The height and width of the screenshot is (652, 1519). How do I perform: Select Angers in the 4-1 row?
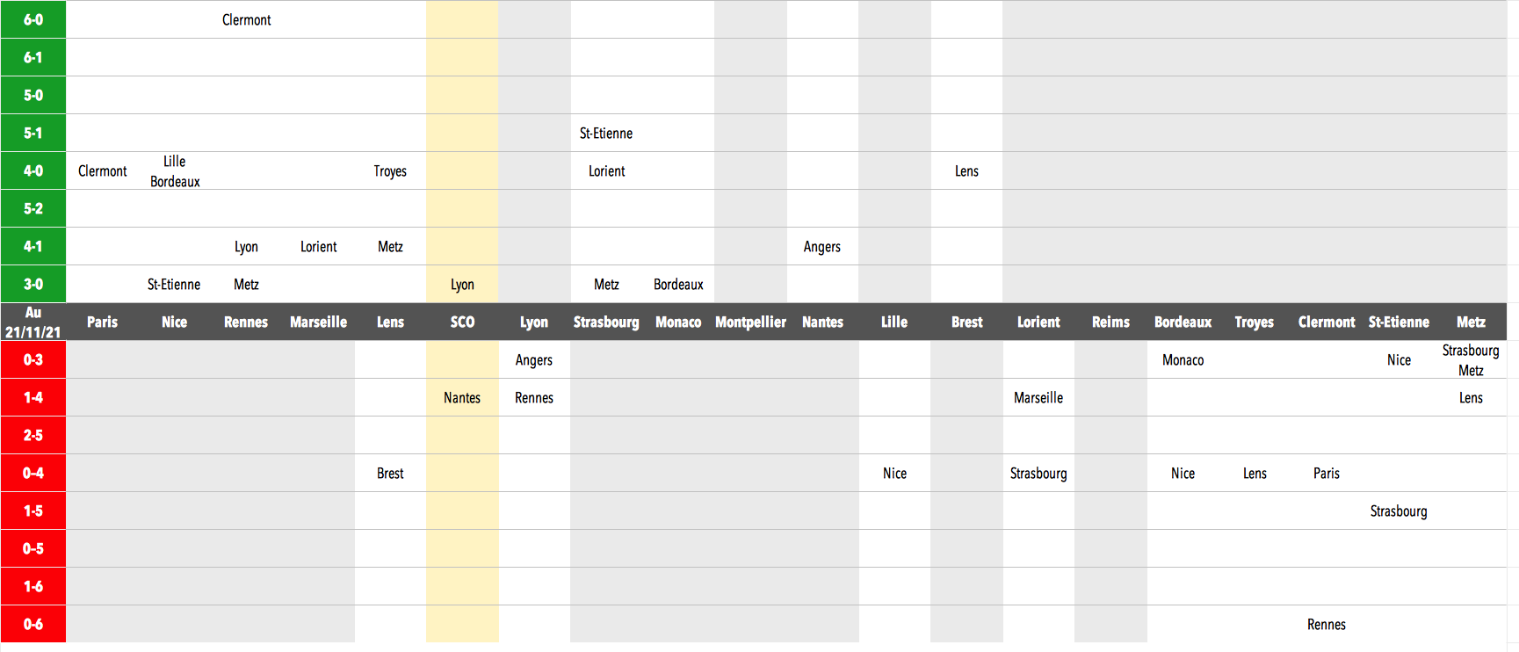pos(822,247)
